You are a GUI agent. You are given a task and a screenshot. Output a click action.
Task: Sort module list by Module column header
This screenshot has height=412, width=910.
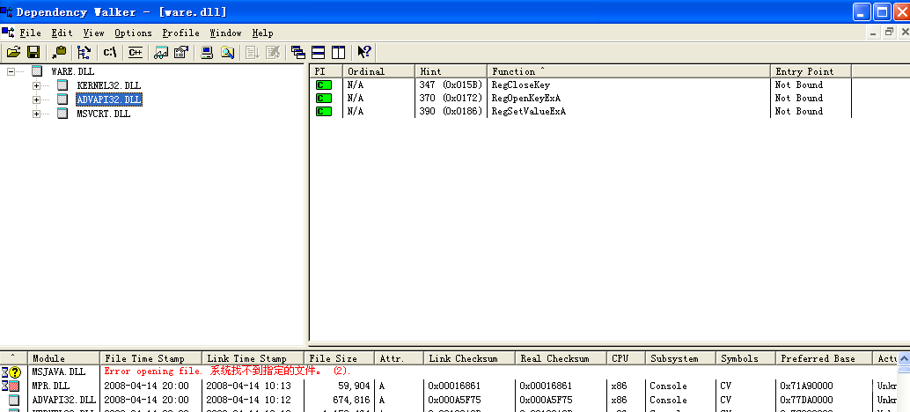(63, 358)
